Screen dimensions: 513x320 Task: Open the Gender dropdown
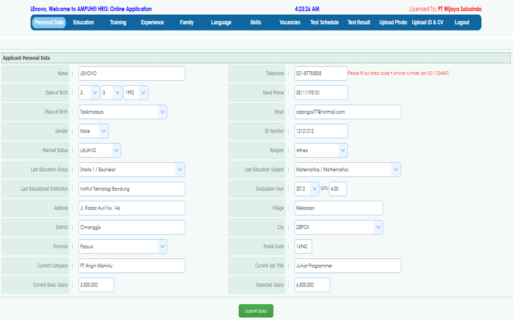coord(94,131)
